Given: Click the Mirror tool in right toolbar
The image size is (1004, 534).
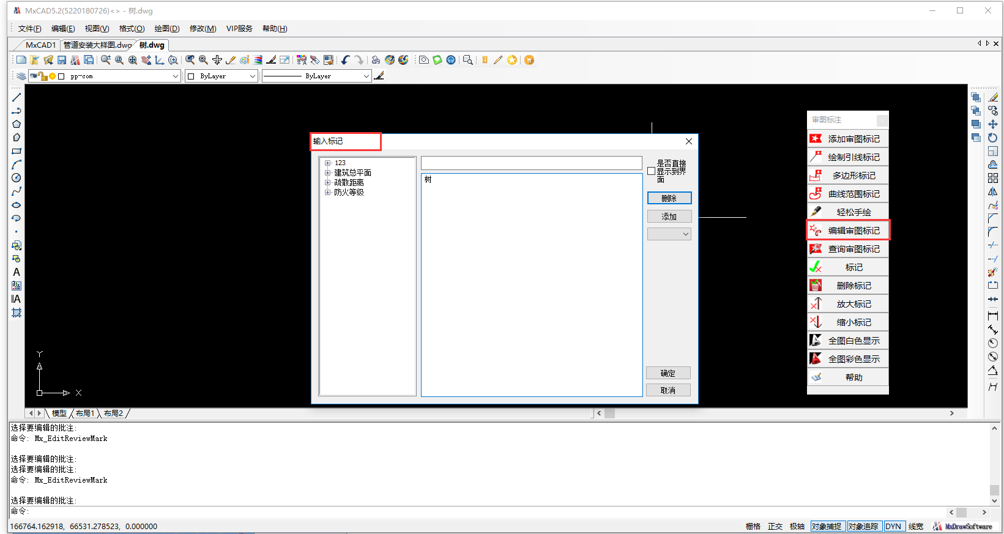Looking at the screenshot, I should click(993, 191).
